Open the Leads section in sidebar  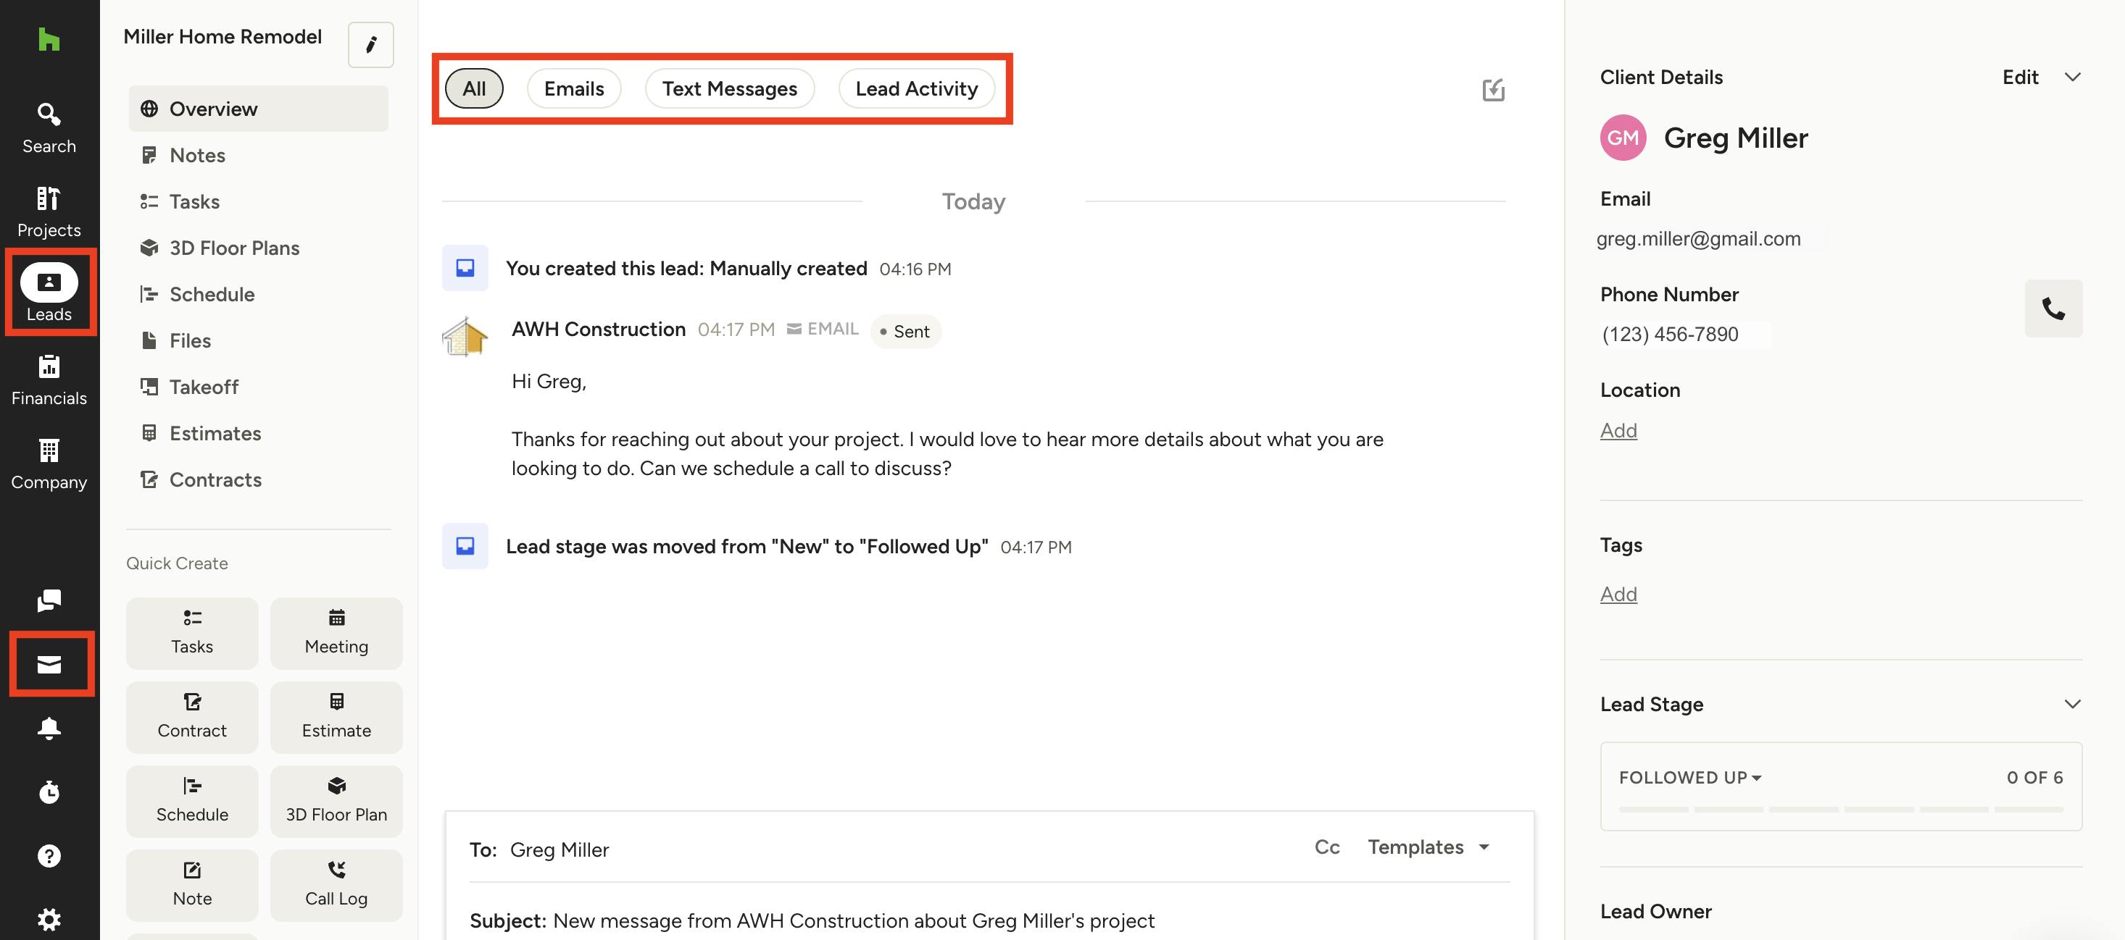[49, 293]
